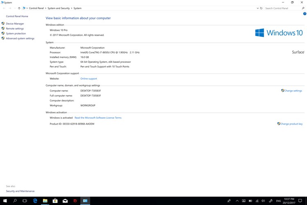
Task: Click the WORKGROUP value
Action: point(88,105)
